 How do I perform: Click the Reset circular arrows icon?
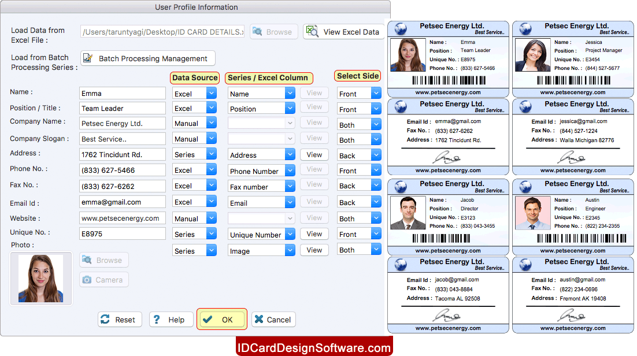coord(105,320)
